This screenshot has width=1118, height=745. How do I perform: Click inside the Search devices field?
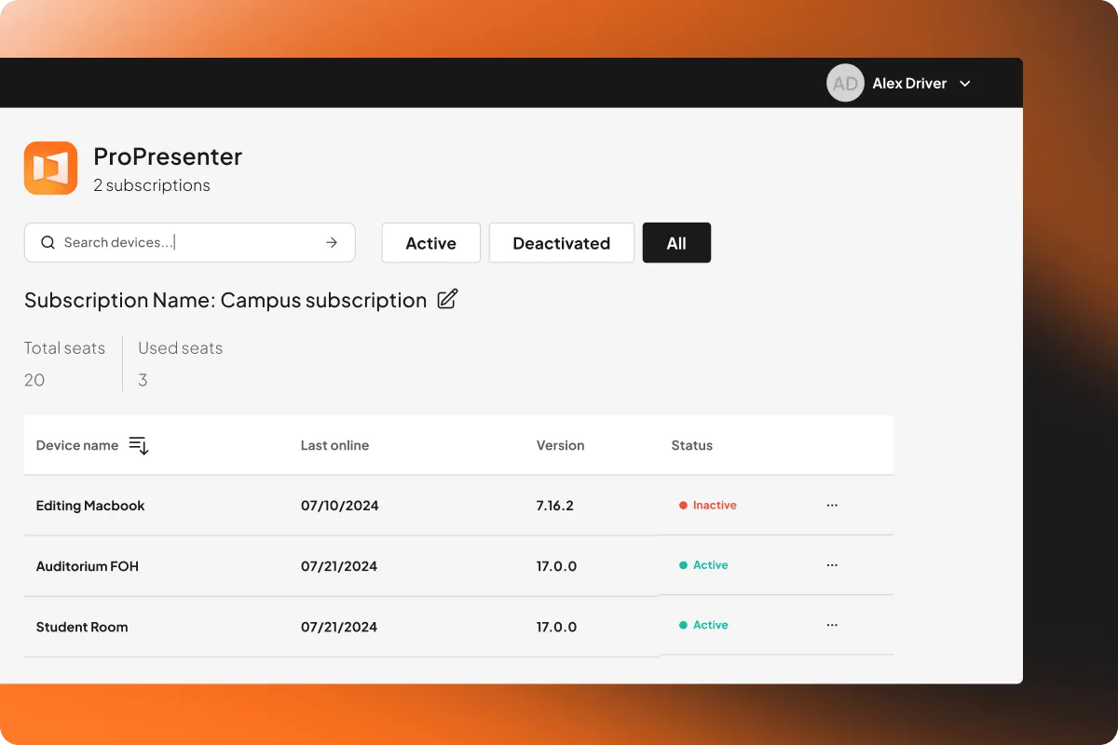168,242
